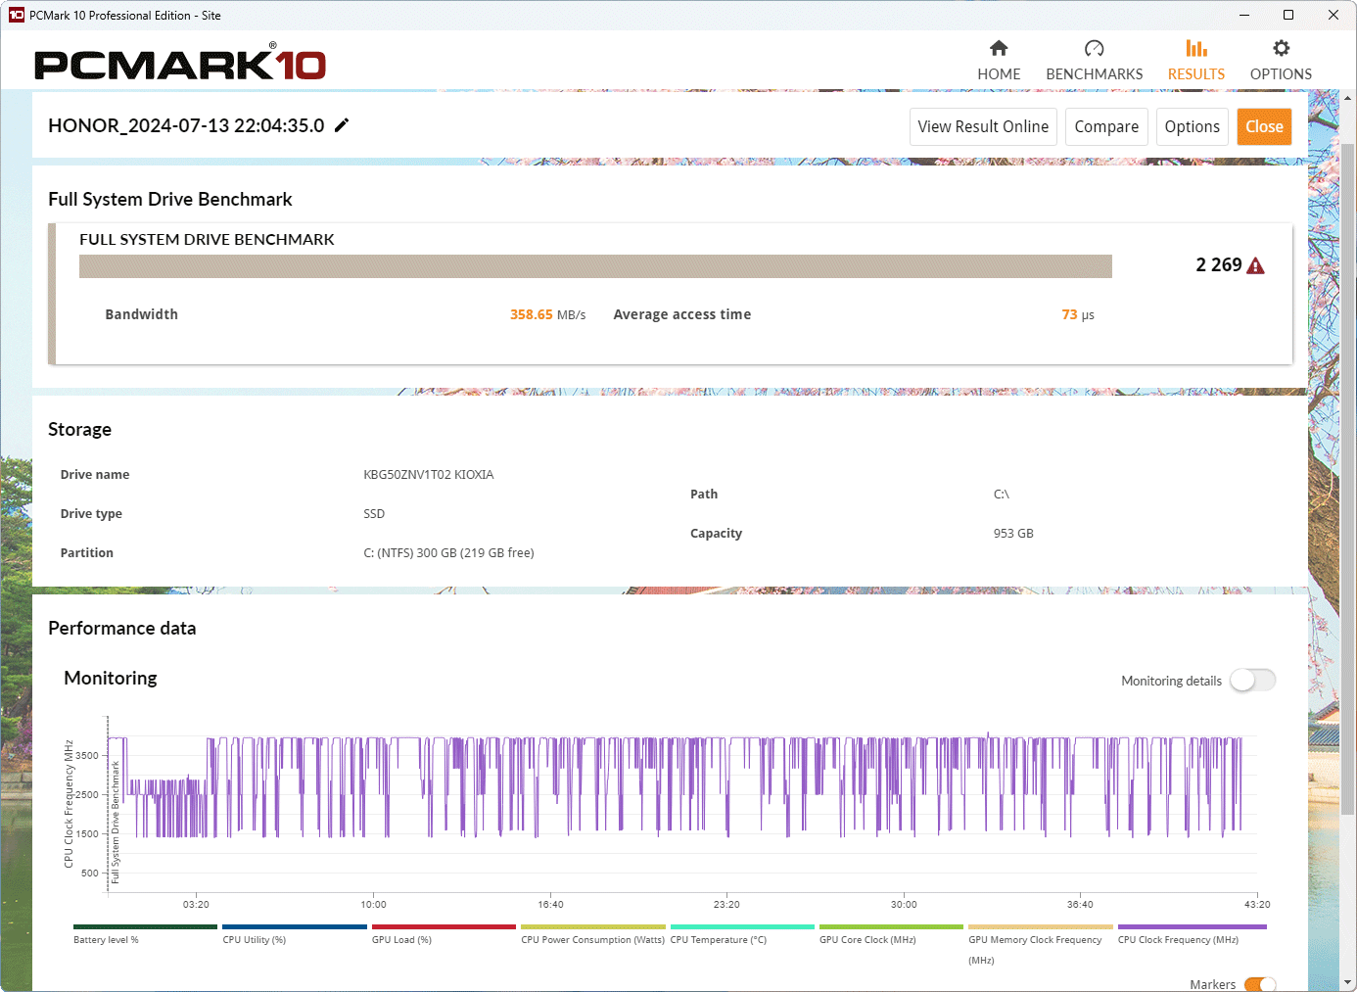Click the result title HONOR_2024-07-13
Screen dimensions: 1357x992
coord(186,125)
